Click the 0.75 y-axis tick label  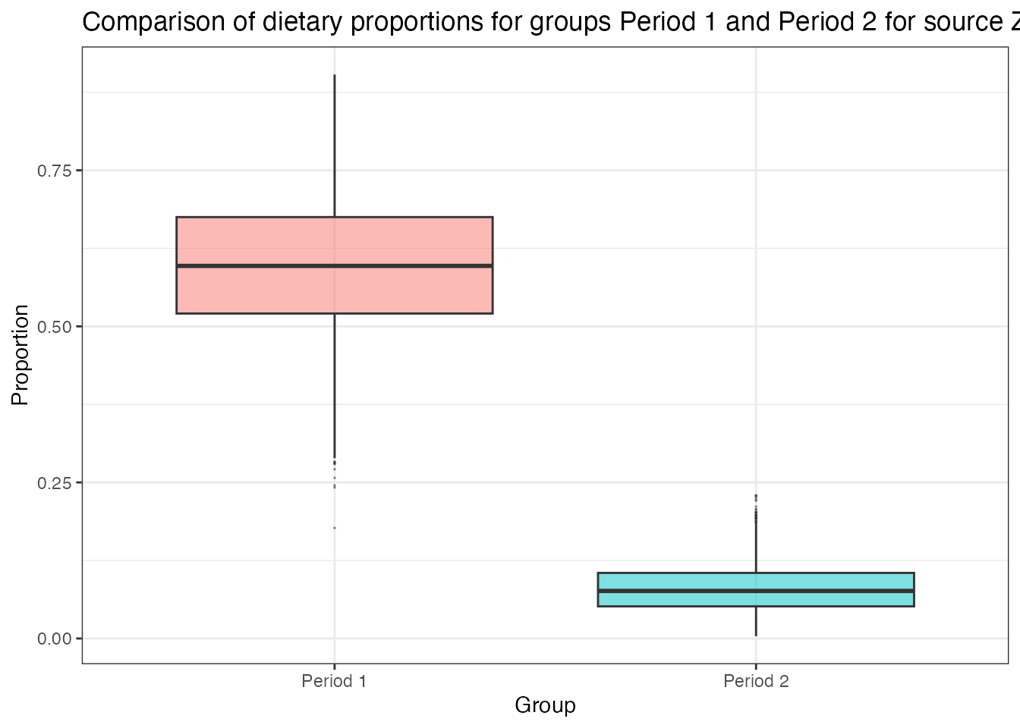tap(54, 171)
